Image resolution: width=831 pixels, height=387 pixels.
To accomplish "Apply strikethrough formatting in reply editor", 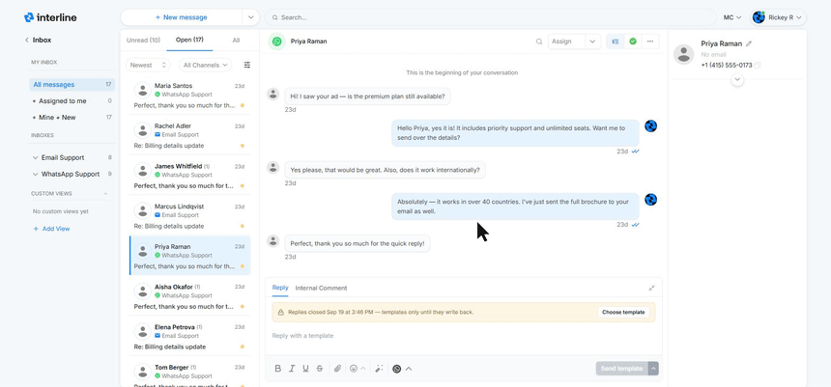I will click(320, 369).
